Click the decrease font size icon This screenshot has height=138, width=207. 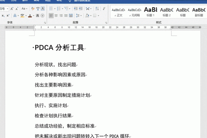[x=17, y=9]
